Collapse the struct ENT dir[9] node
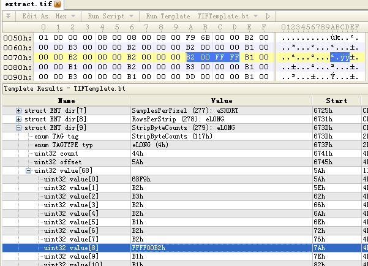 click(x=18, y=128)
